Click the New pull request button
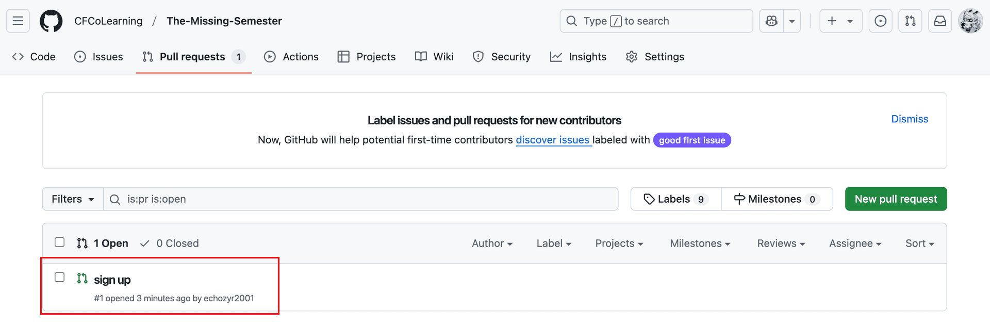 click(896, 199)
